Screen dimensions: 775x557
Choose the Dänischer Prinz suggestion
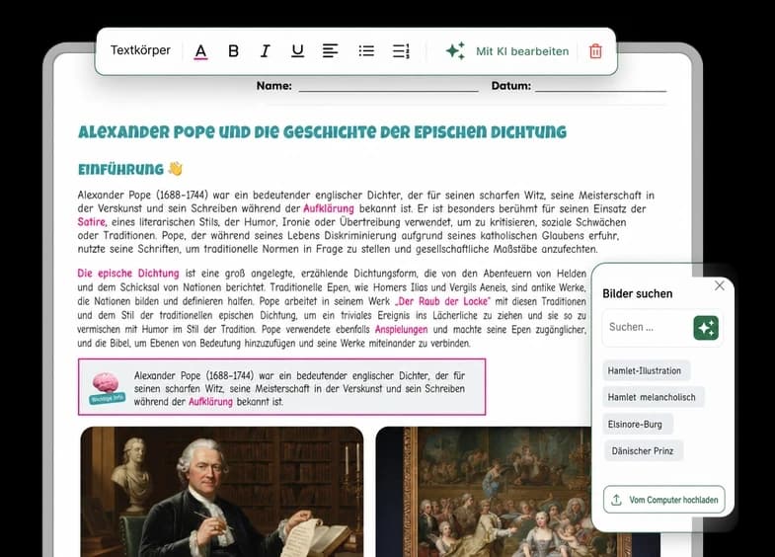642,450
